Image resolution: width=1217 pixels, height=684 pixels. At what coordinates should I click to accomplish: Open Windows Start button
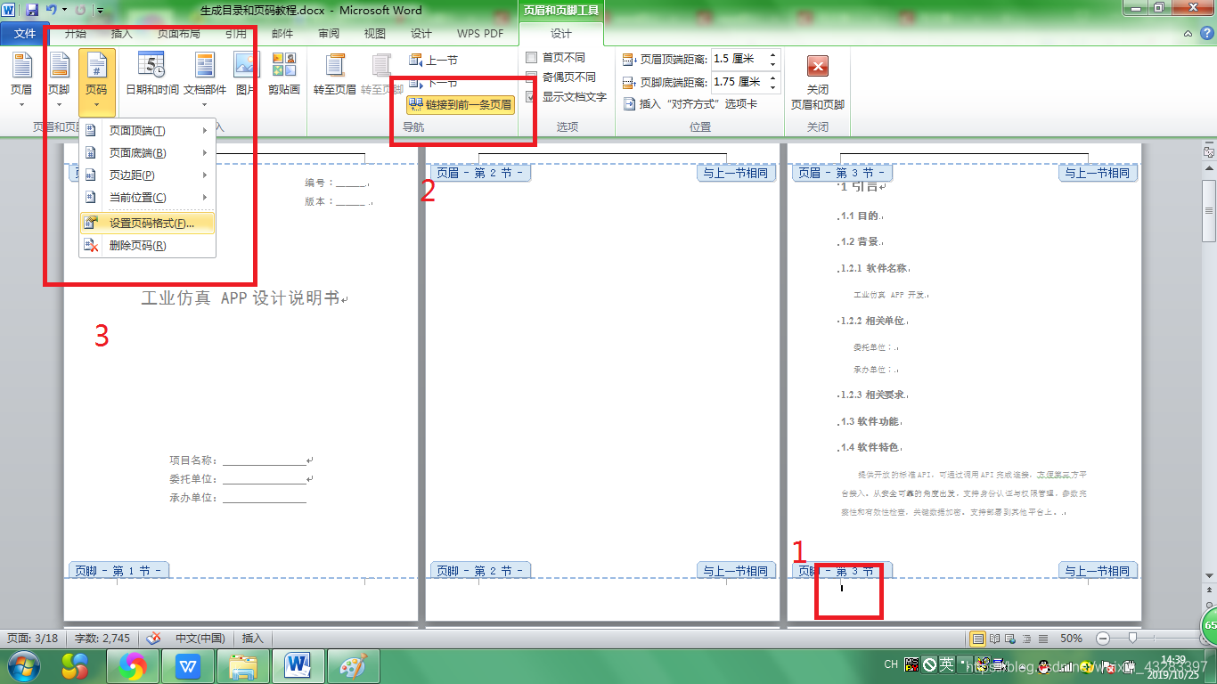(23, 665)
